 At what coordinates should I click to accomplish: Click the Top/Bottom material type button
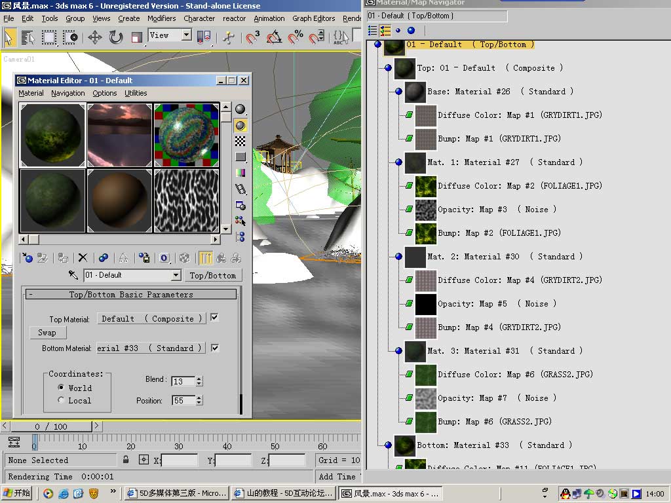tap(213, 275)
